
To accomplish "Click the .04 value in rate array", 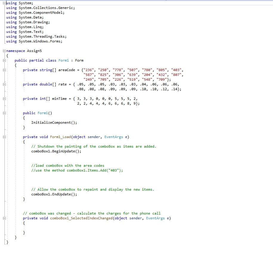I will [143, 84].
